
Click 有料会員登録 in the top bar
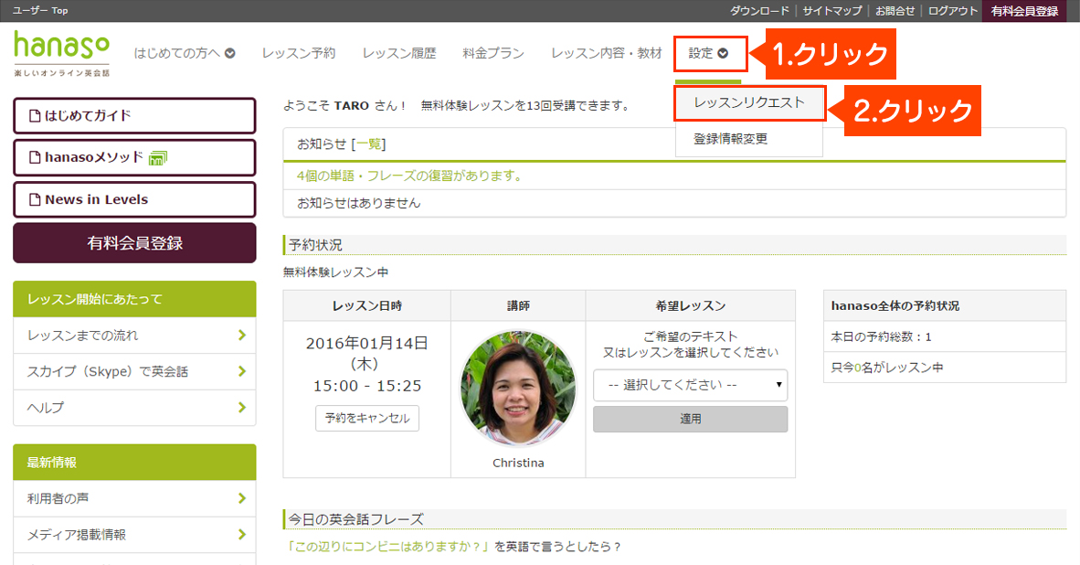coord(1025,10)
